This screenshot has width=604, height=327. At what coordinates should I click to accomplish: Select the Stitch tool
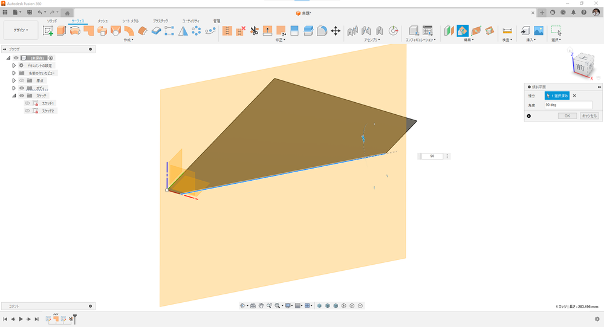coord(227,31)
